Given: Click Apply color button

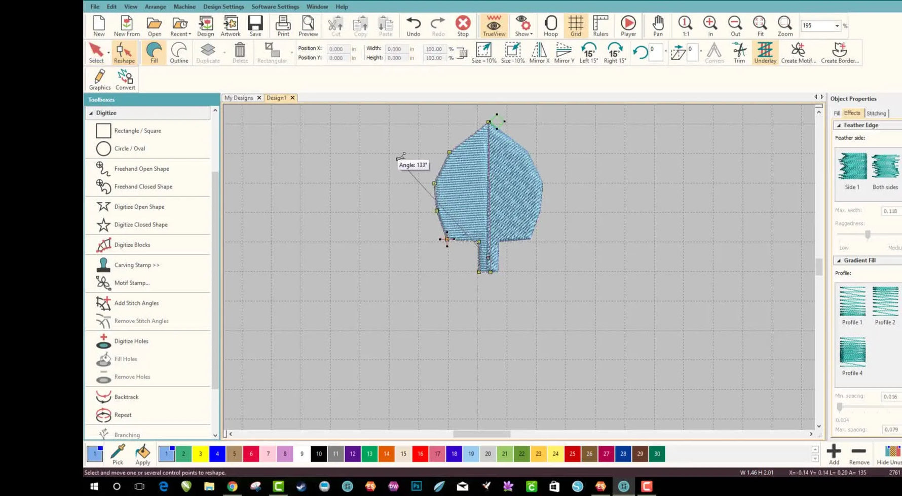Looking at the screenshot, I should click(143, 454).
